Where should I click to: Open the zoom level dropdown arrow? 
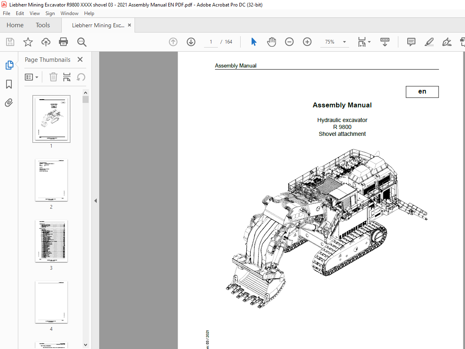(344, 42)
